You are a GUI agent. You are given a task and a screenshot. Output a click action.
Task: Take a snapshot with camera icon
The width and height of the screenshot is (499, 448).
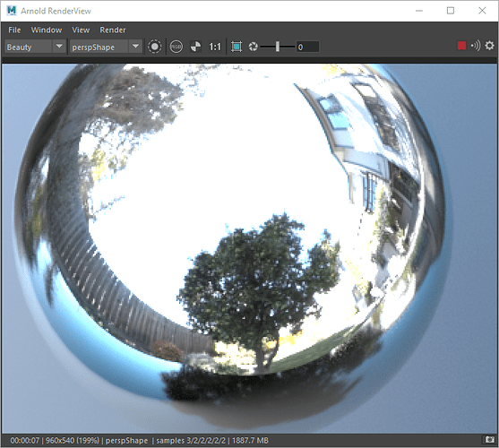tap(489, 439)
